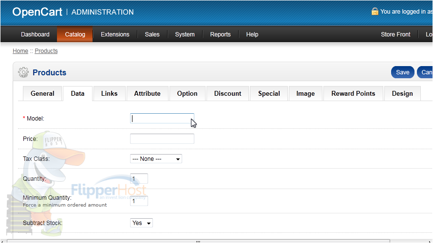Save the product
This screenshot has width=433, height=243.
[403, 72]
